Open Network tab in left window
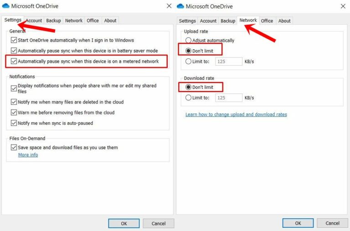Viewport: 350px width, 231px height. [x=74, y=21]
